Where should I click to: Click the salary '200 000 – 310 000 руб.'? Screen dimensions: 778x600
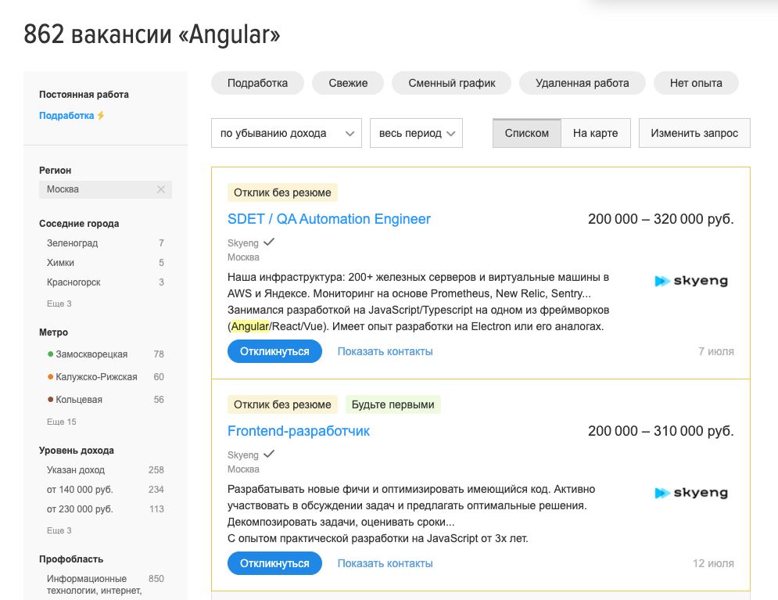click(661, 431)
